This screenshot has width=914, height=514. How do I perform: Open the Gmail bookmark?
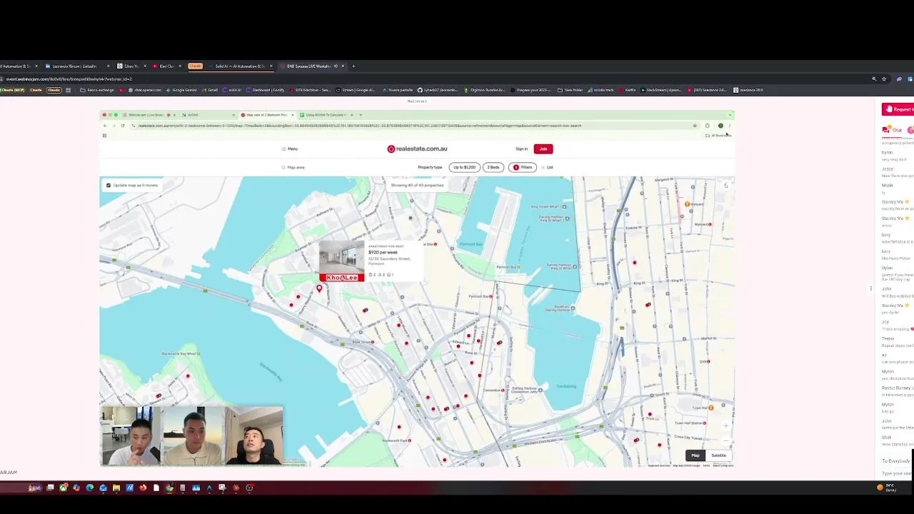[210, 90]
